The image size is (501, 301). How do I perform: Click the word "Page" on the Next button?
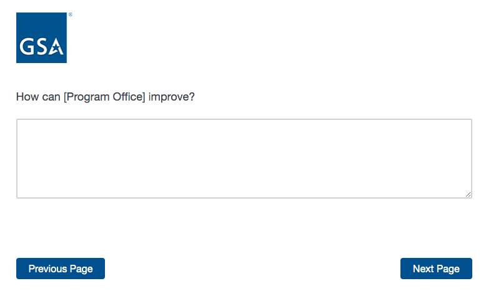click(x=448, y=269)
